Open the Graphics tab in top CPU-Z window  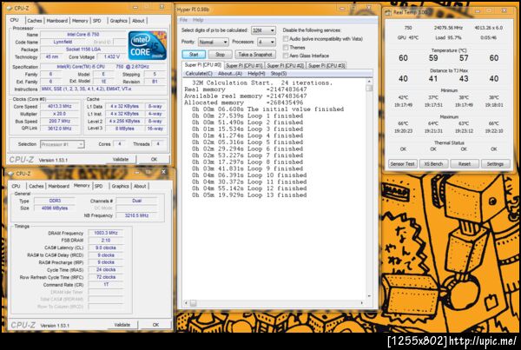point(119,21)
